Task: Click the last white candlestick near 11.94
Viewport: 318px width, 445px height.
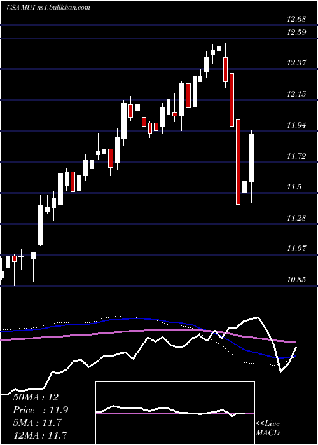Action: tap(252, 167)
